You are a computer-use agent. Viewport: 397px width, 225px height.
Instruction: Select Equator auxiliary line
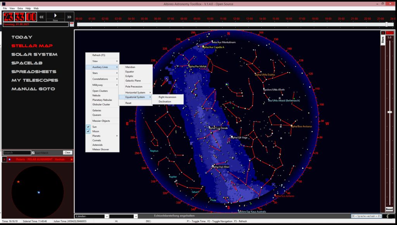click(135, 72)
